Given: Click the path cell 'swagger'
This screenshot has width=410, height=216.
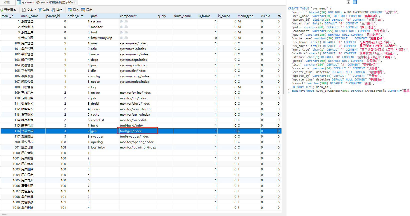Looking at the screenshot, I should (x=104, y=136).
